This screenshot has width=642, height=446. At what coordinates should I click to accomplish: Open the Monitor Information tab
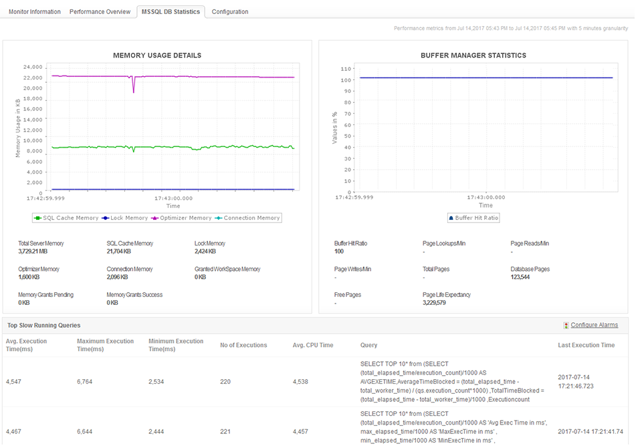[35, 11]
